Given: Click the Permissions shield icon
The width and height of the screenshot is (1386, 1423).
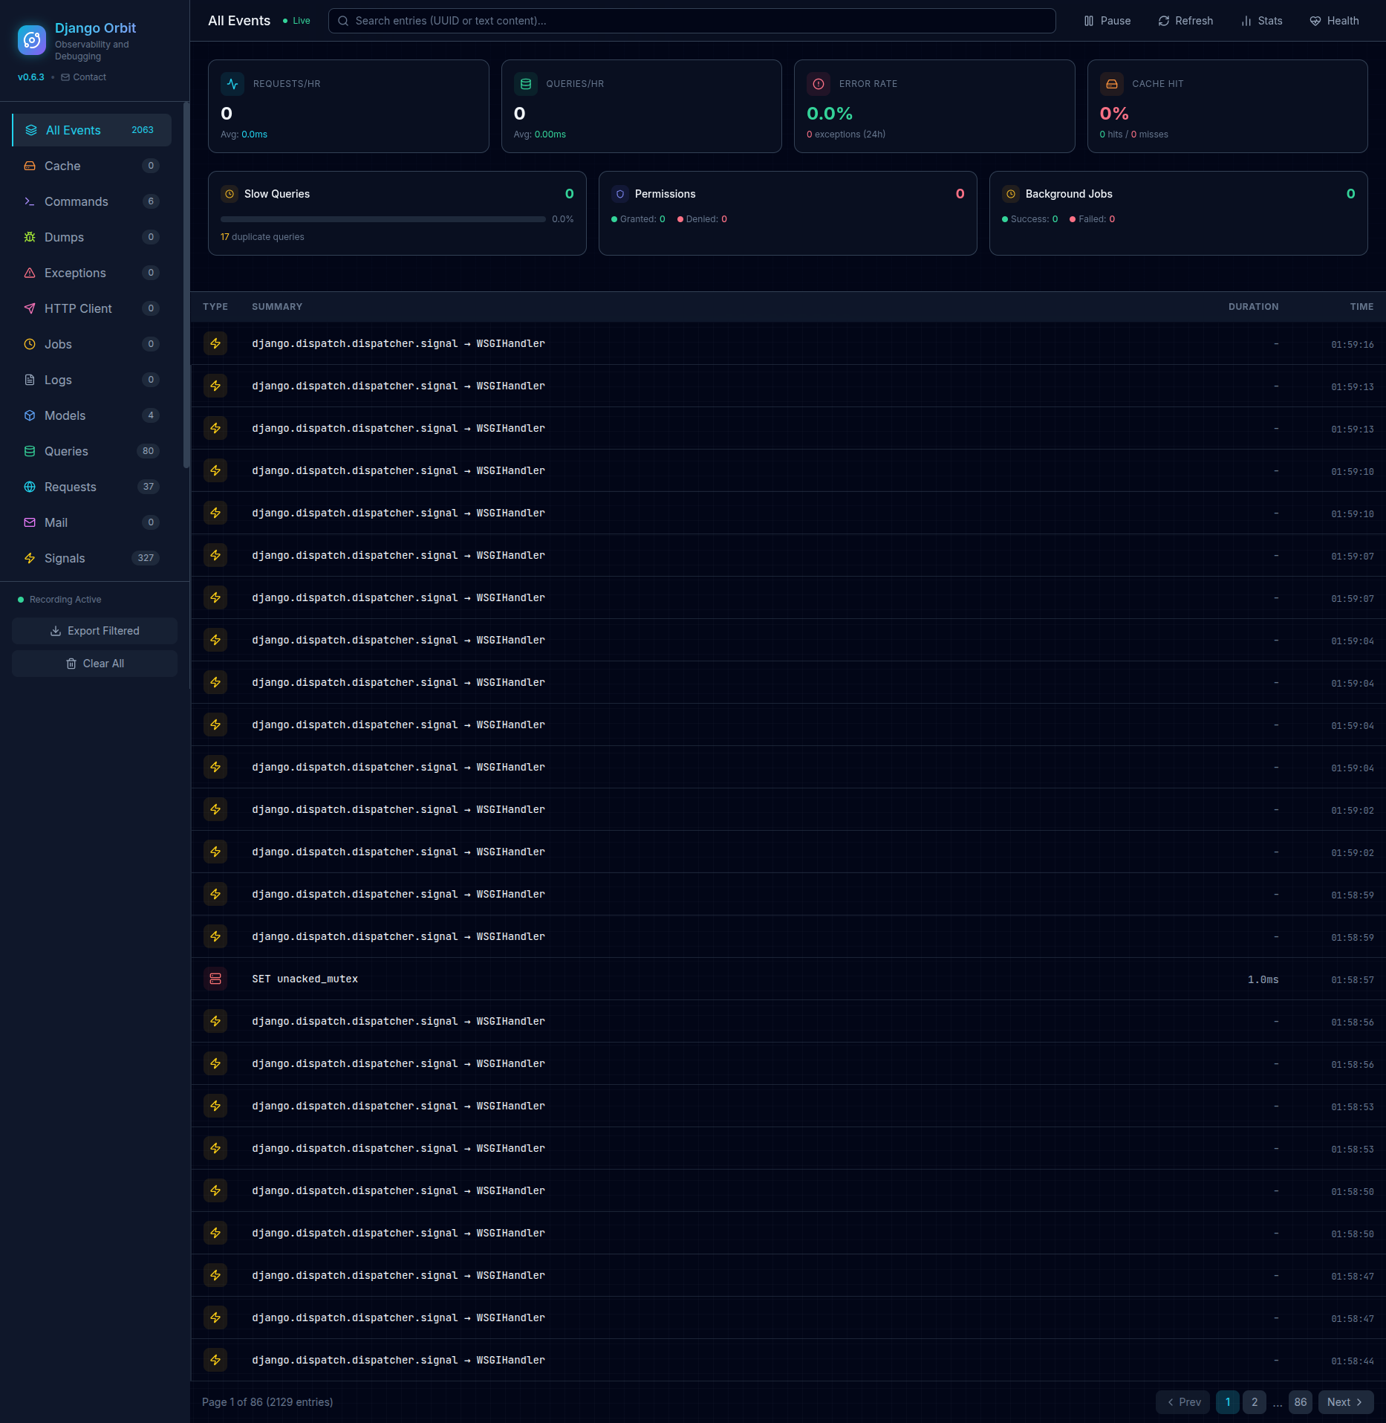Looking at the screenshot, I should point(620,194).
